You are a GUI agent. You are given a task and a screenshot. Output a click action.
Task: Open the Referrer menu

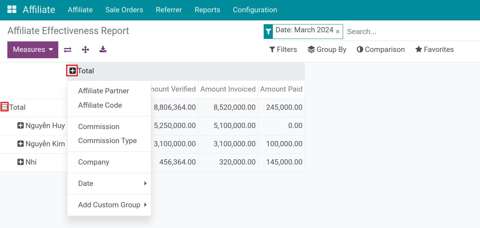click(169, 10)
